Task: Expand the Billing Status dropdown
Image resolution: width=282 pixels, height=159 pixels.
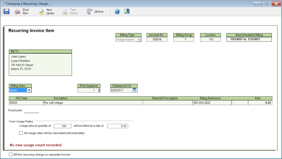Action: click(29, 90)
